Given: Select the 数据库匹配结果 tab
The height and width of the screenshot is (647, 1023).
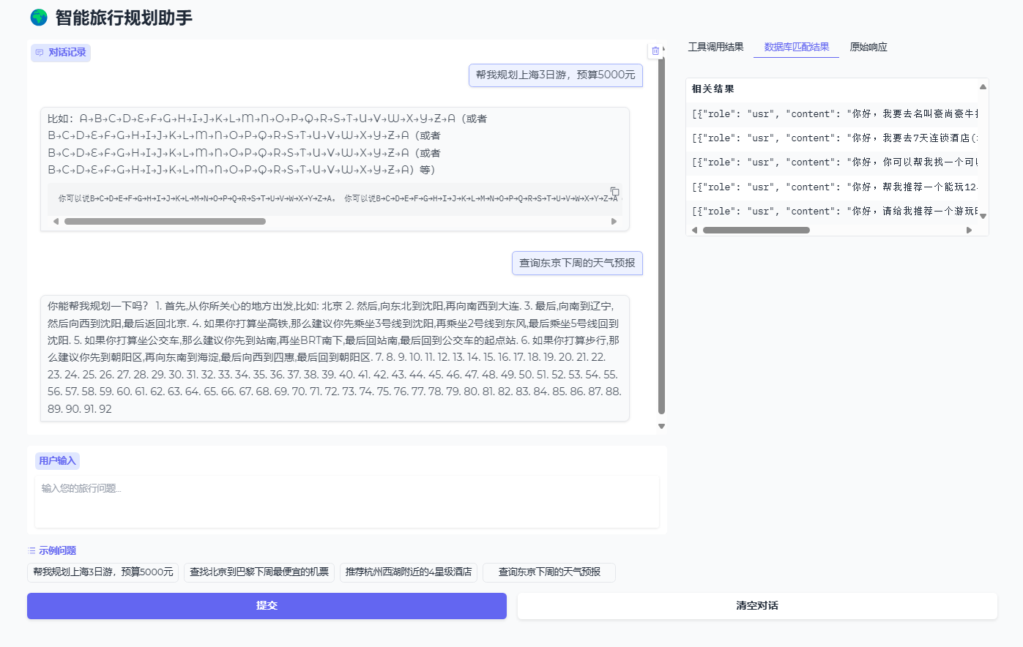Looking at the screenshot, I should [796, 47].
